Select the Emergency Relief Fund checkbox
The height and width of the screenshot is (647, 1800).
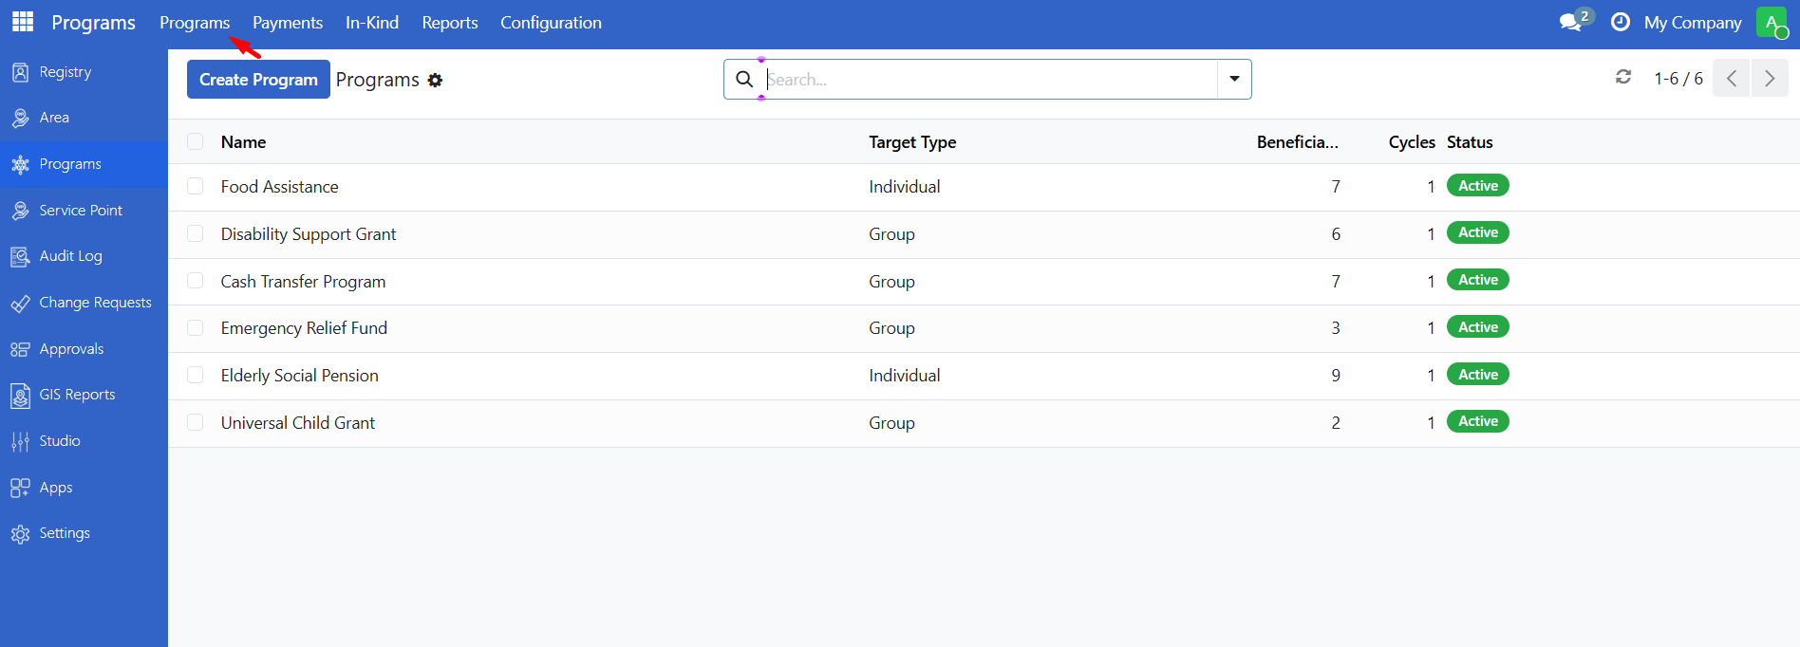(x=196, y=328)
